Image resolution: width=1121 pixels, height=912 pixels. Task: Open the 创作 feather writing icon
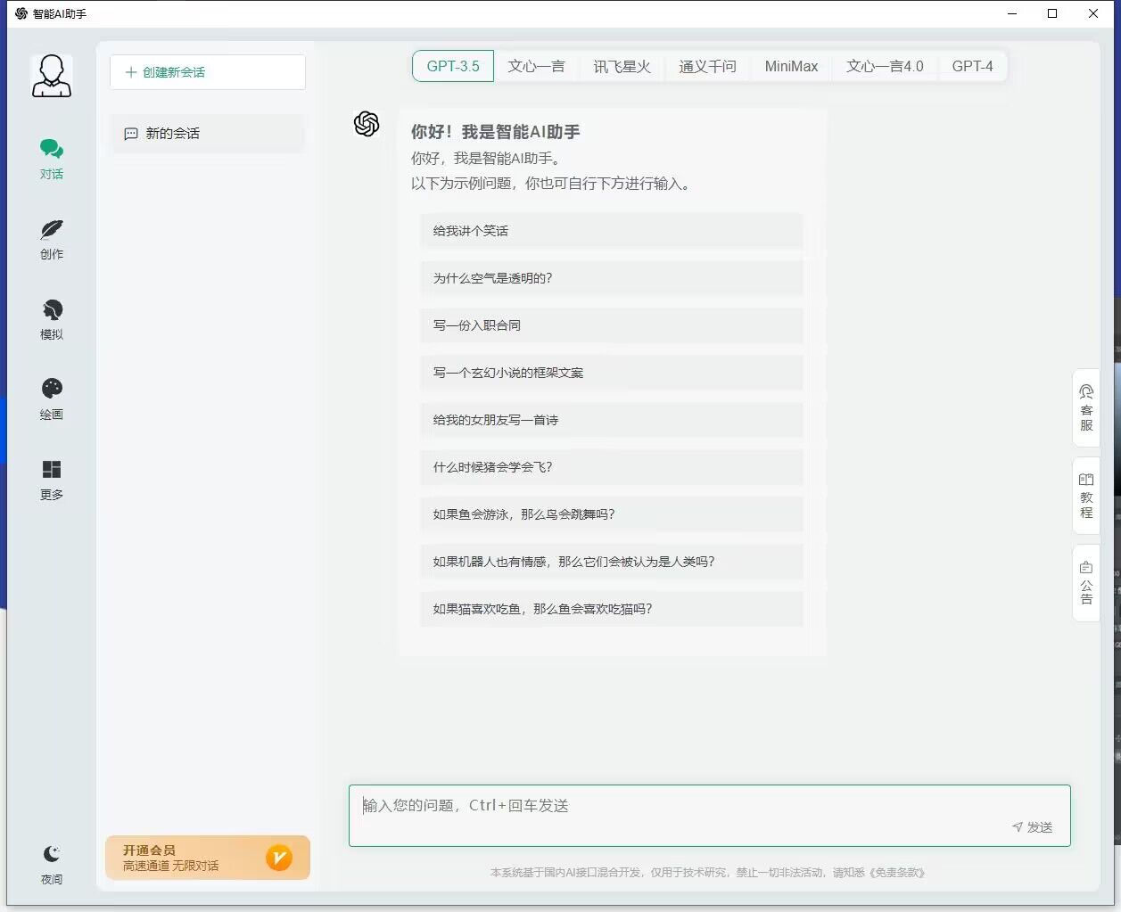[52, 231]
